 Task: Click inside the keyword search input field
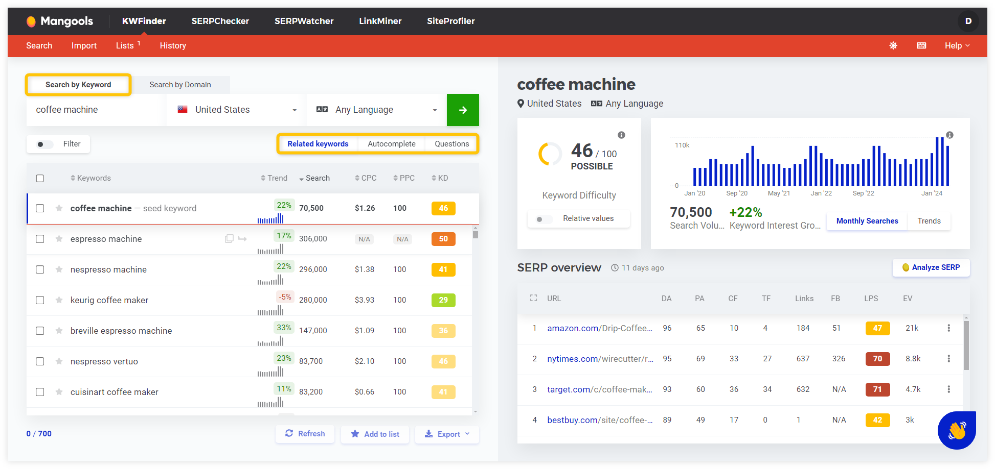pos(95,109)
